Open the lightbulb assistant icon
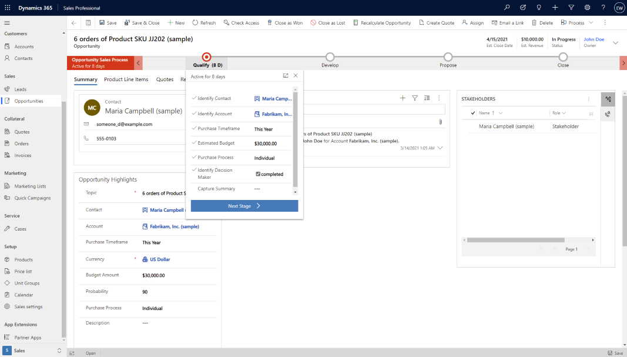This screenshot has height=357, width=627. [x=539, y=7]
